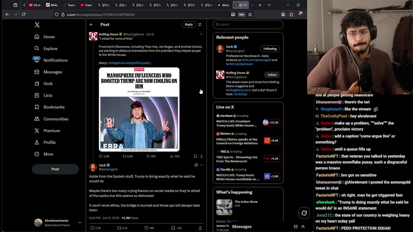
Task: Open The Hill live roundtable listing
Action: point(248,175)
